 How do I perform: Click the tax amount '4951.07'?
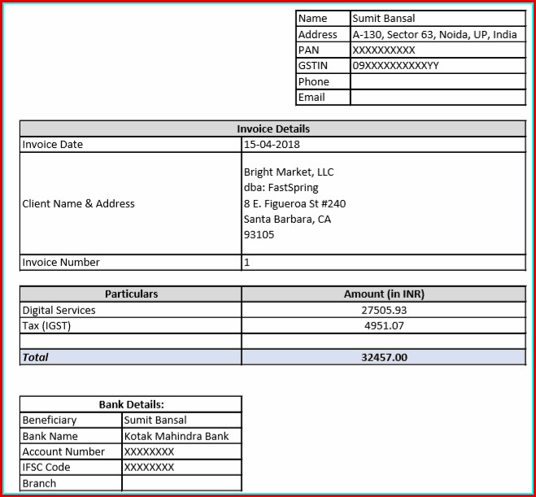tap(384, 325)
